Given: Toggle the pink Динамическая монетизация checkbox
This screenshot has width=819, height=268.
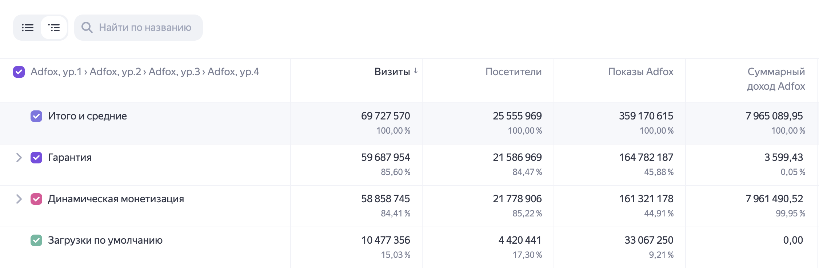Looking at the screenshot, I should pyautogui.click(x=36, y=199).
